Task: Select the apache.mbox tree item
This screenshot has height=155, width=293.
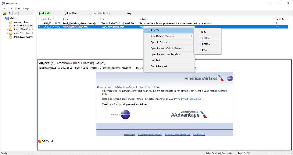Action: 21,22
